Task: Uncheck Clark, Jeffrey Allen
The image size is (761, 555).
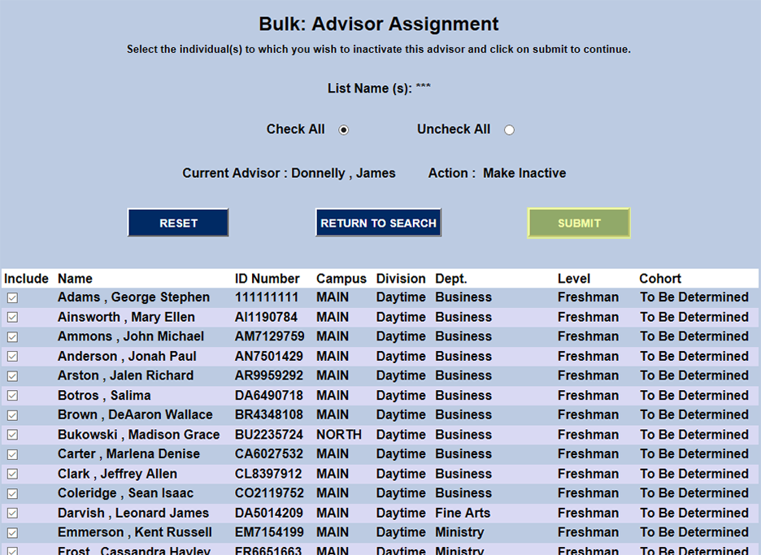Action: click(11, 474)
